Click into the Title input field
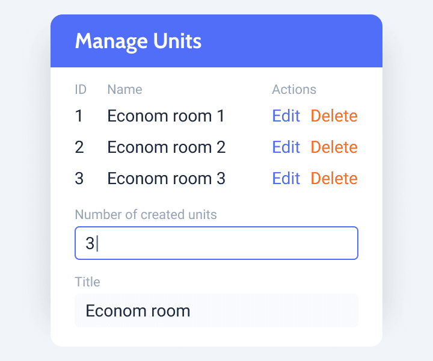Screen dimensions: 433x361 pos(216,310)
